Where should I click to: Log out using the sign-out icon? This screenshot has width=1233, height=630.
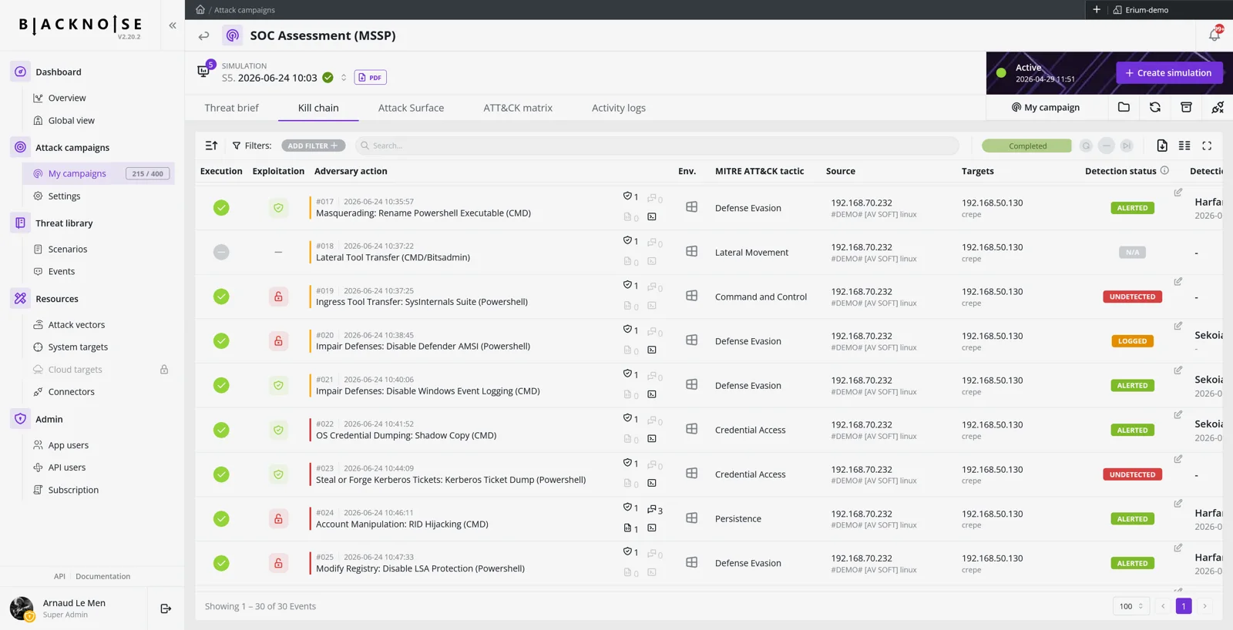pyautogui.click(x=166, y=608)
